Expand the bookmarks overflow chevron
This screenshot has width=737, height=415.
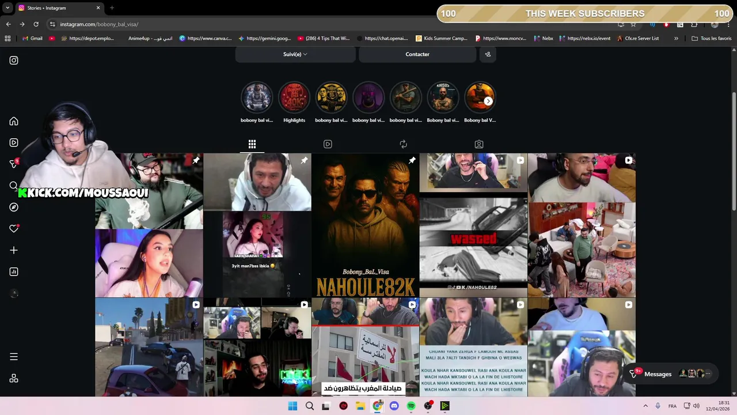(676, 39)
